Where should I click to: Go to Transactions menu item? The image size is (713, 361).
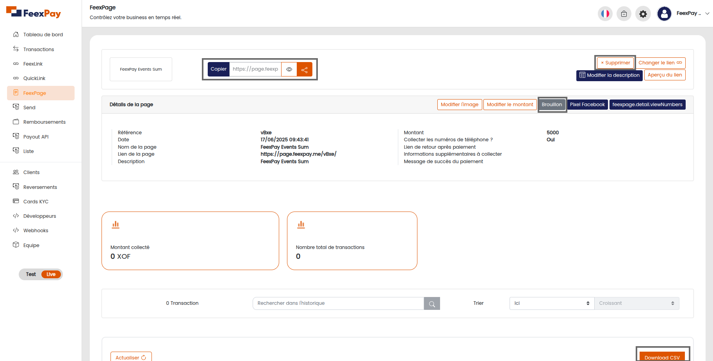[x=41, y=49]
